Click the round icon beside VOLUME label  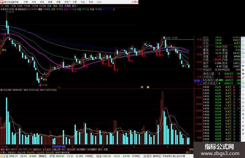1,90
